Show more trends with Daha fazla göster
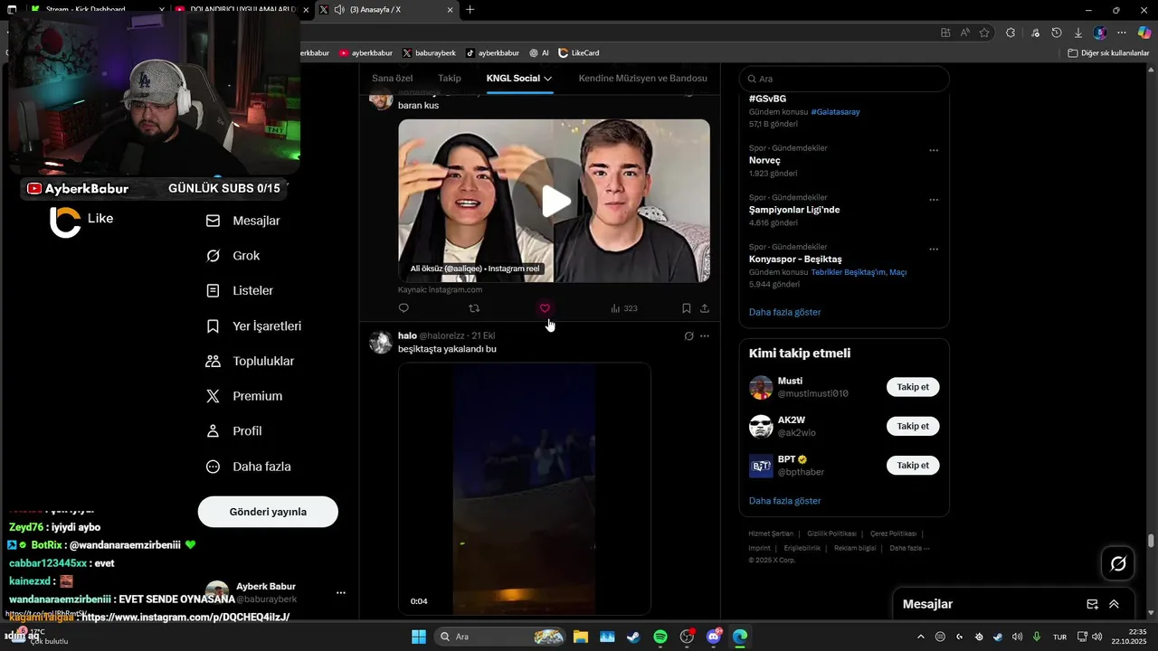The height and width of the screenshot is (651, 1158). pos(784,312)
